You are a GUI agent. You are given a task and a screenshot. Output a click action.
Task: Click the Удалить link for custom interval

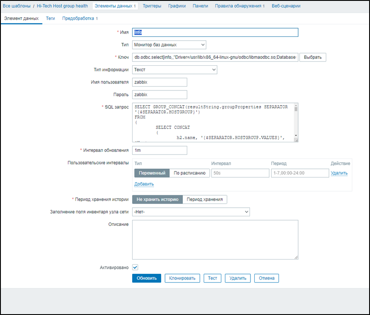coord(339,173)
